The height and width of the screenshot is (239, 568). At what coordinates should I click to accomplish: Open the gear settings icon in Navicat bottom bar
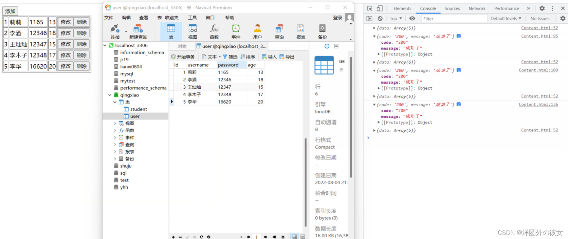click(283, 237)
